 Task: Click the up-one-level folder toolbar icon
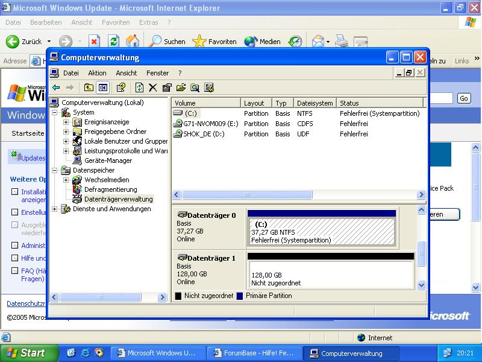coord(89,87)
